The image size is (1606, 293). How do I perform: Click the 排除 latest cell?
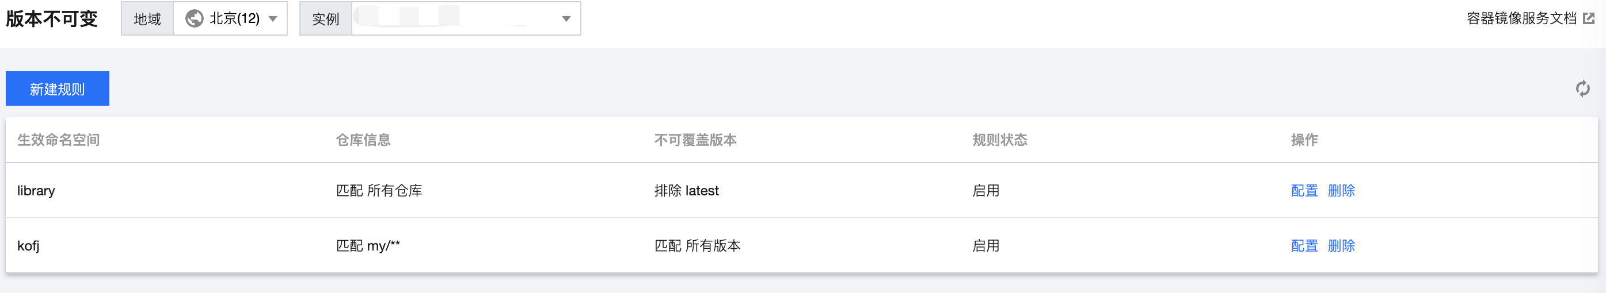(x=686, y=190)
